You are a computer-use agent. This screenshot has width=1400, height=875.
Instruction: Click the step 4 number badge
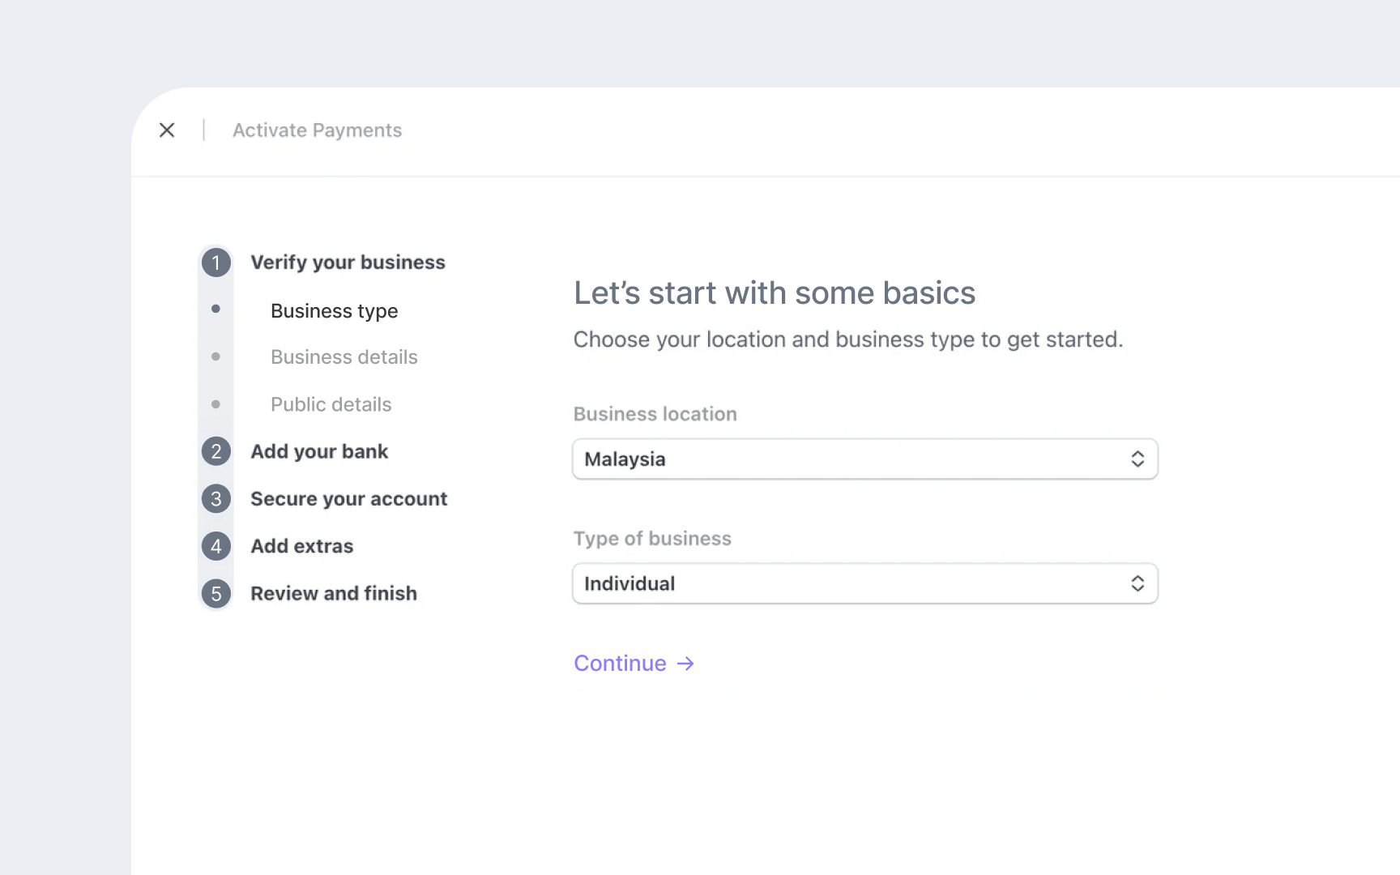click(x=216, y=546)
